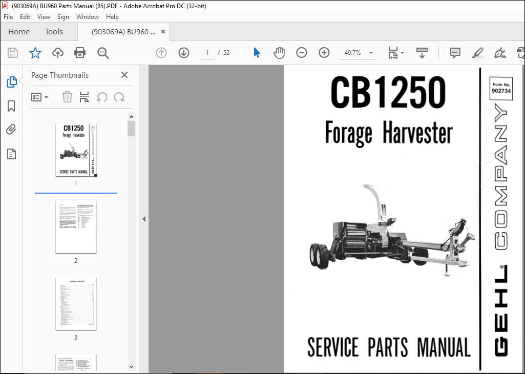
Task: Open the Edit menu
Action: [25, 17]
